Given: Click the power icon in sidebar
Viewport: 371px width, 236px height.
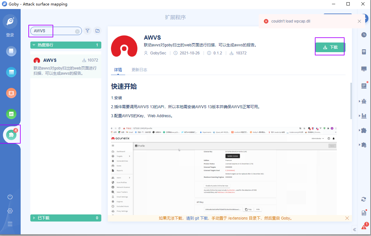Looking at the screenshot, I should point(10,197).
